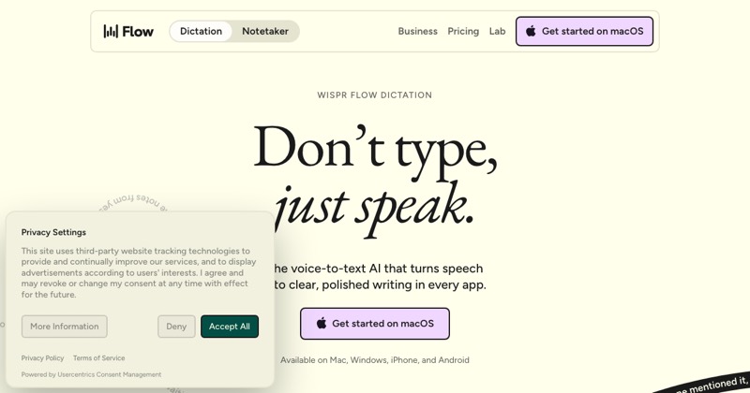Click the WISPR FLOW DICTATION label
This screenshot has width=750, height=393.
(x=374, y=95)
